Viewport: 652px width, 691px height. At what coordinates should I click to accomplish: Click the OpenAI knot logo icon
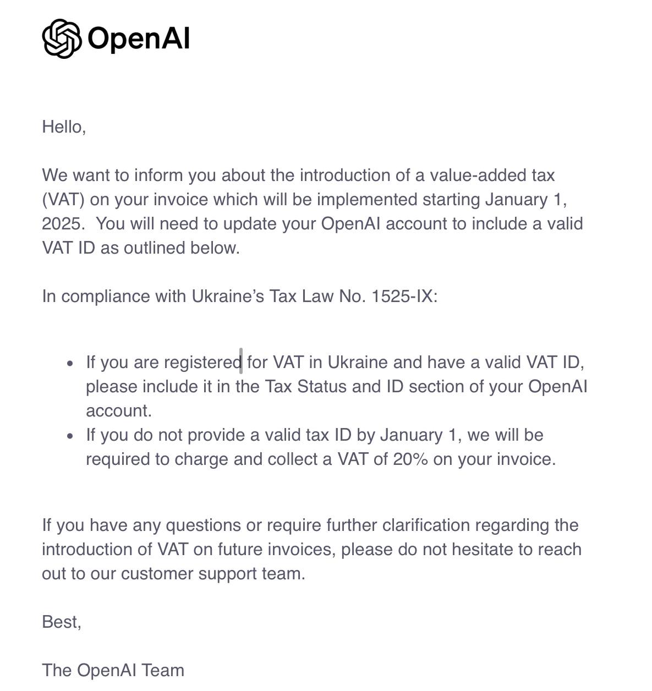(x=62, y=39)
